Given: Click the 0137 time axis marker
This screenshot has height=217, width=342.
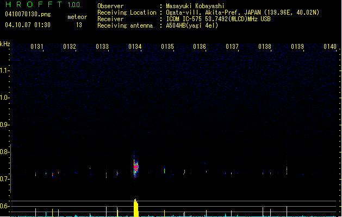Looking at the screenshot, I should click(232, 47).
